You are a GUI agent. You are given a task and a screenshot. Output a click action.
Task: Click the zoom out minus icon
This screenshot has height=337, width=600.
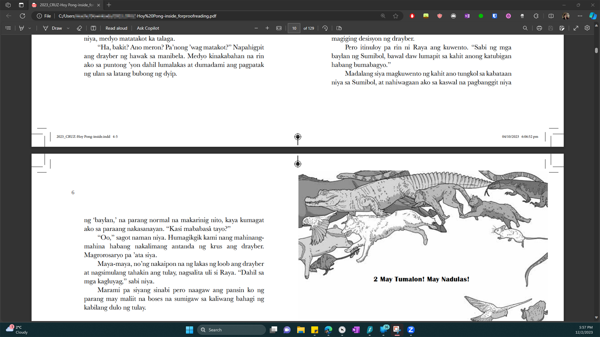tap(256, 28)
